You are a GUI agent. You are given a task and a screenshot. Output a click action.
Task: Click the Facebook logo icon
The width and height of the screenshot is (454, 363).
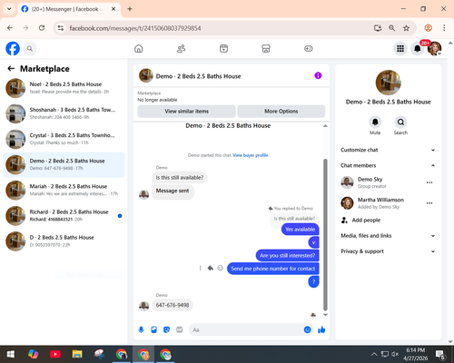[13, 48]
